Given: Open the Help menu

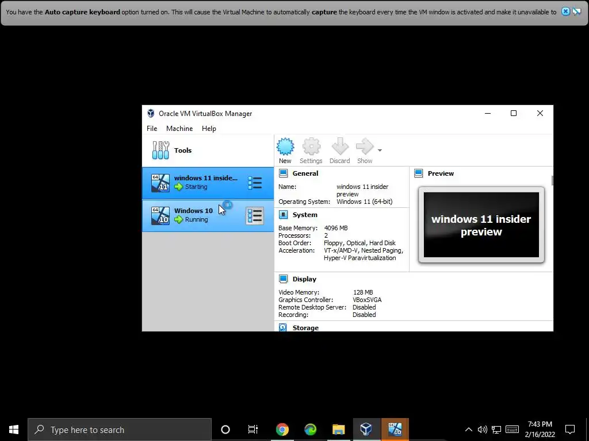Looking at the screenshot, I should click(209, 129).
